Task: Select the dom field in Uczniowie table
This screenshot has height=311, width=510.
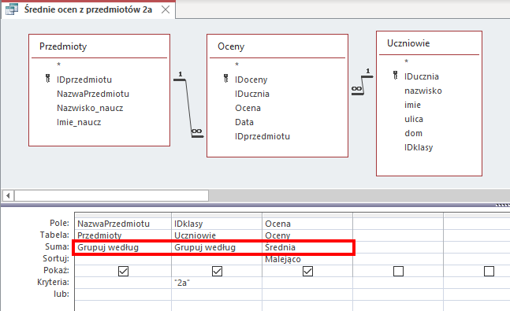Action: [413, 134]
